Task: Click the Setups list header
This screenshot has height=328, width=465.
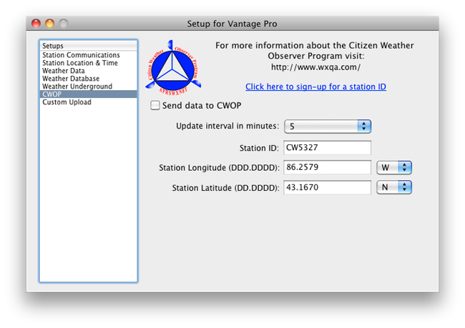Action: tap(89, 46)
